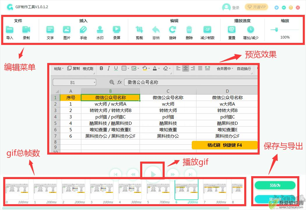Screen dimensions: 306x210
Task: Click the GIF preview canvas image
Action: point(154,108)
